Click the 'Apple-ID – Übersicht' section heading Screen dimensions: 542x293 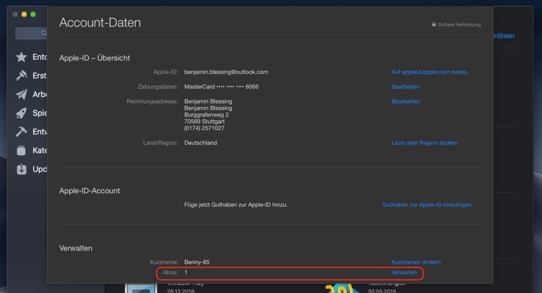point(94,58)
